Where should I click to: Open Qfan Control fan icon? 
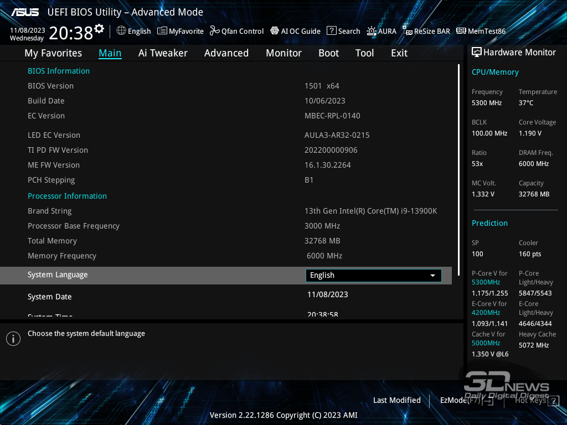coord(214,31)
